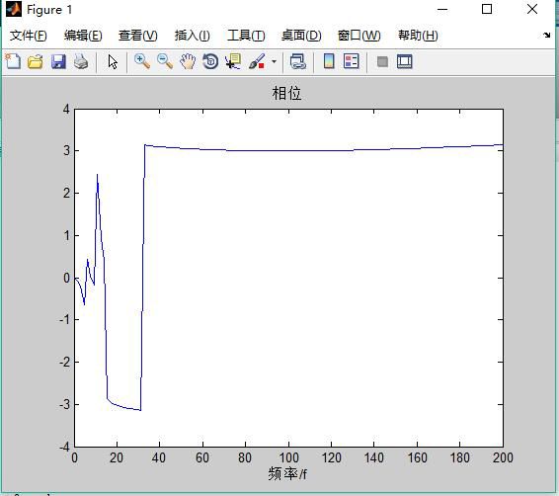Open the 查看(V) menu
The width and height of the screenshot is (559, 496).
coord(138,36)
